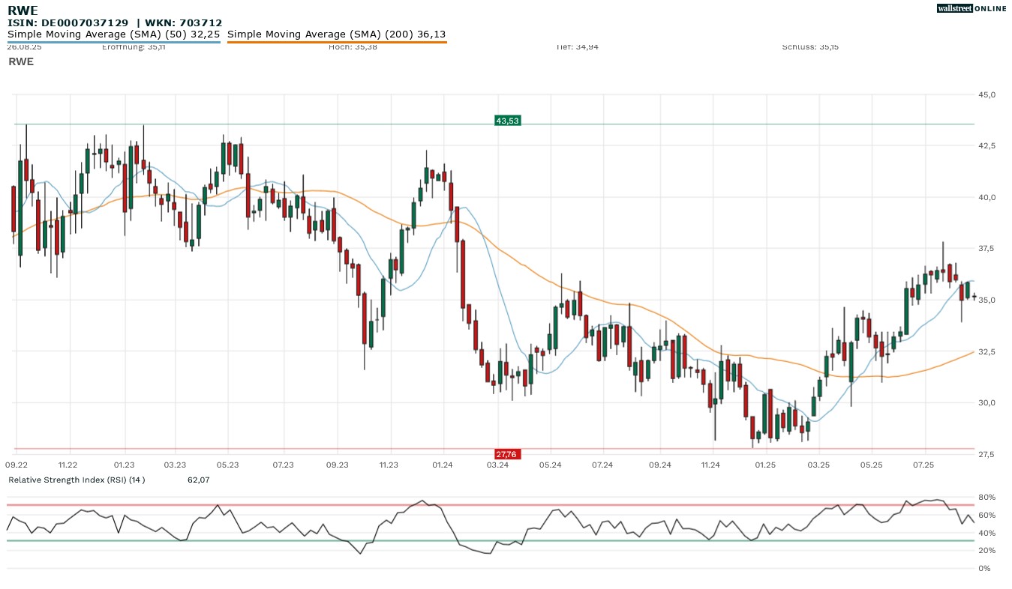Click the 05.25 date axis label
The height and width of the screenshot is (589, 1012).
click(x=871, y=465)
